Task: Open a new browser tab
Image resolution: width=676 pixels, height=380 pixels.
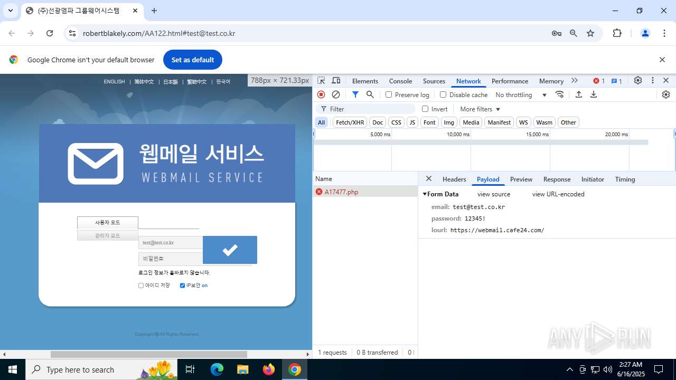Action: tap(154, 11)
